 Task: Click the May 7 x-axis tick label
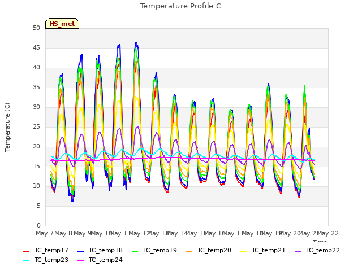[45, 233]
